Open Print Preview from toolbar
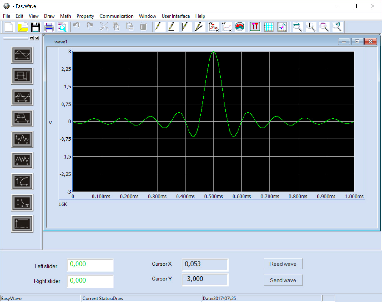The width and height of the screenshot is (382, 302). [62, 27]
